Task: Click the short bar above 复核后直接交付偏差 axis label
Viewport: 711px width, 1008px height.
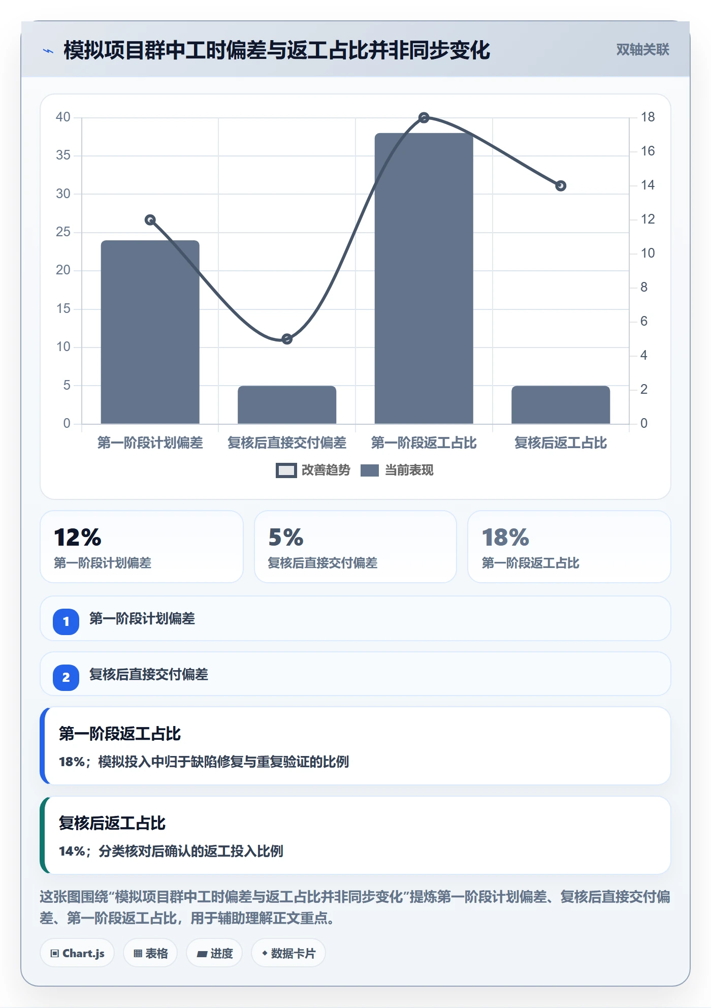Action: click(287, 405)
